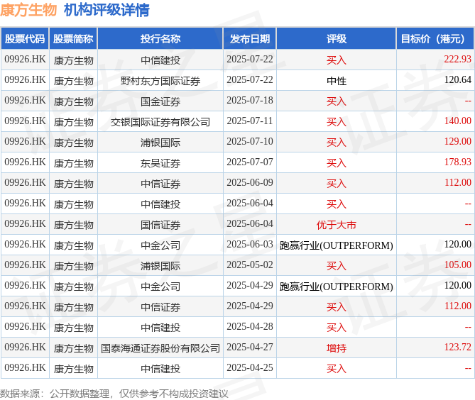Select date 2025-04-28
Screen dimensions: 475x400
coord(250,327)
